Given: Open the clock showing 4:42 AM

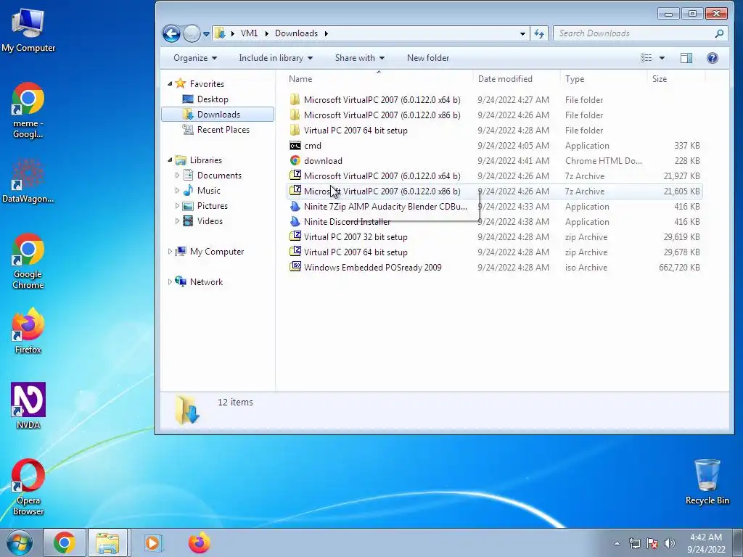Looking at the screenshot, I should pyautogui.click(x=706, y=543).
